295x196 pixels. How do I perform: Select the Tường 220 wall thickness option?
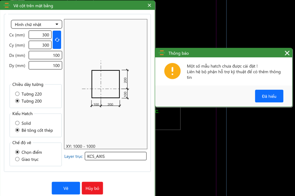(17, 94)
